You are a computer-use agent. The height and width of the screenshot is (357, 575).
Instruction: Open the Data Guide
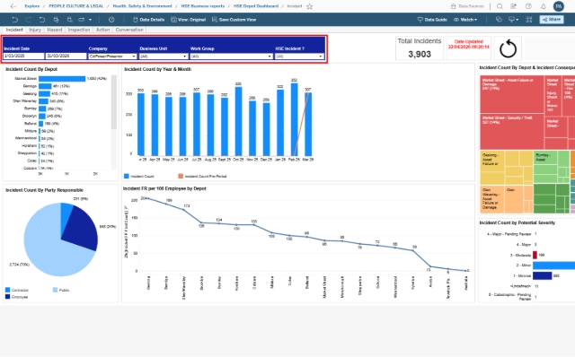(432, 20)
